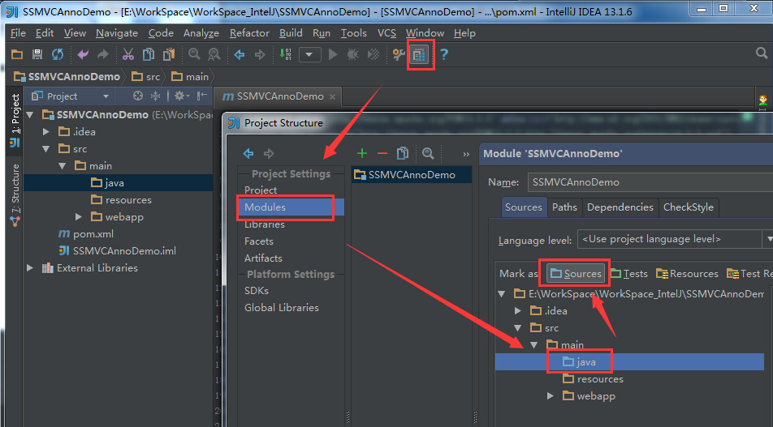Screen dimensions: 773x427
Task: Open Project Structure toolbar icon
Action: point(419,54)
